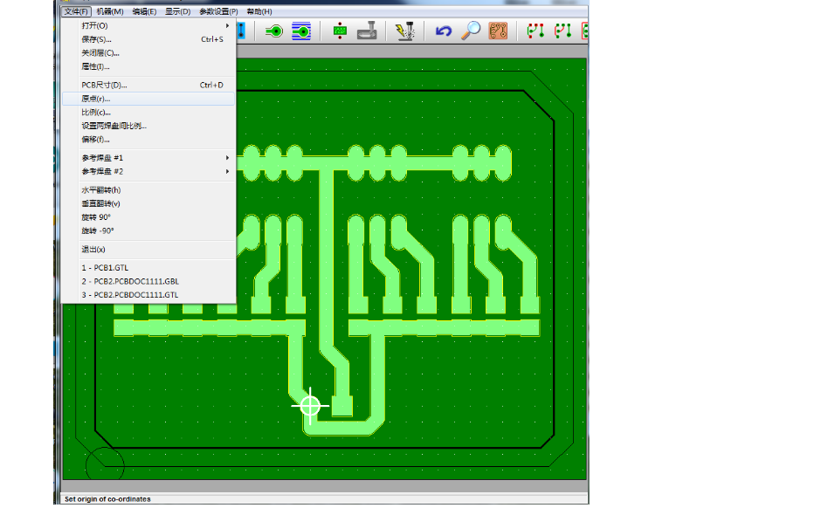Open the 编辑(E) menu
The height and width of the screenshot is (508, 814).
[144, 11]
